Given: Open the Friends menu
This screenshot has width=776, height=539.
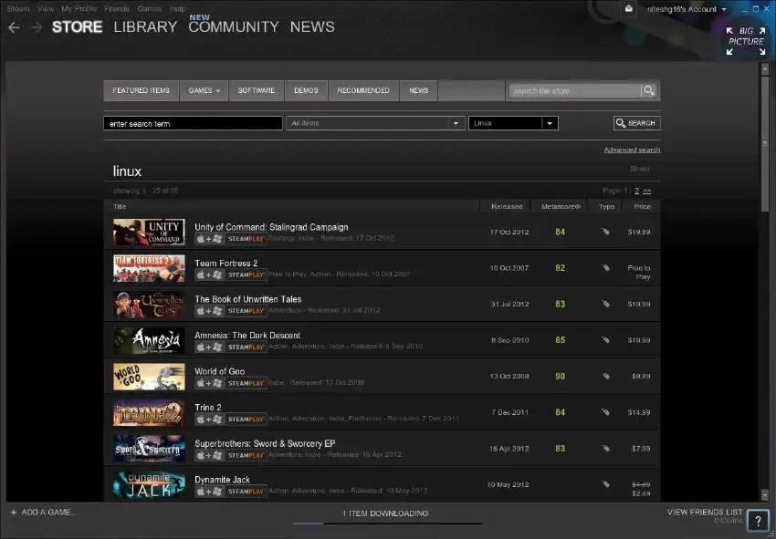Looking at the screenshot, I should pos(117,8).
